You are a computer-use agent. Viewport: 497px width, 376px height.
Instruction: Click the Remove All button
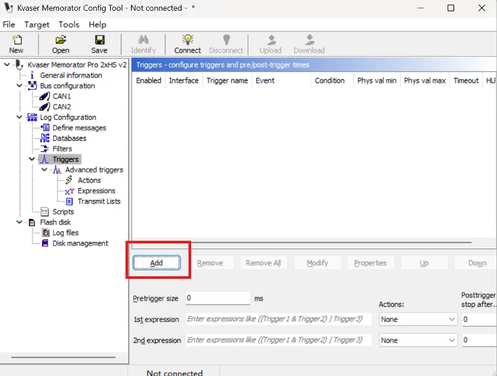pos(263,263)
